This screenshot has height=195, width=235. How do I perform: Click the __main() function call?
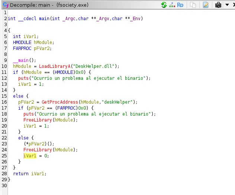click(x=21, y=60)
